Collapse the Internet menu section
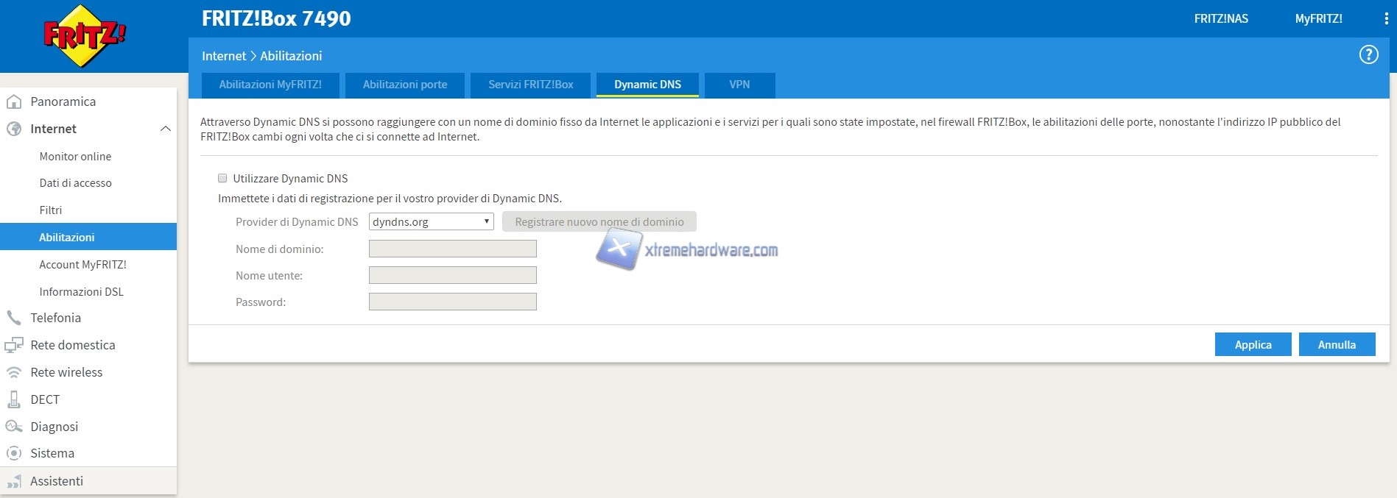The image size is (1397, 498). point(165,129)
